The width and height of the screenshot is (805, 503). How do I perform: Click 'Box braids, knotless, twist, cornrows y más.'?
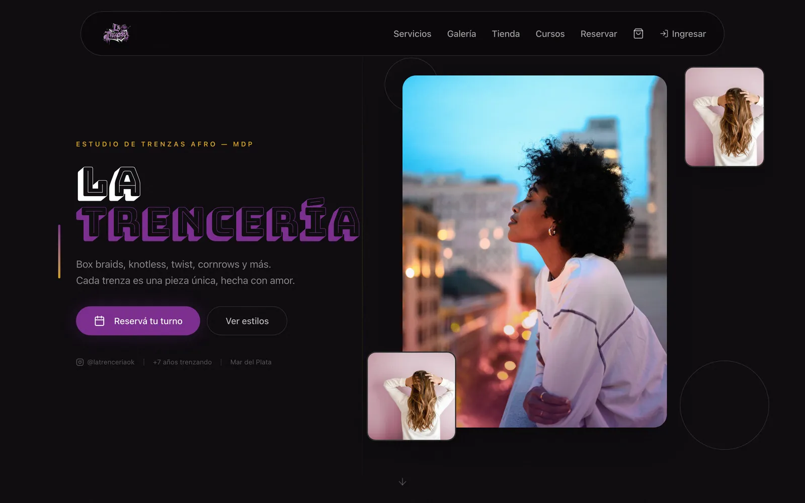(x=174, y=264)
